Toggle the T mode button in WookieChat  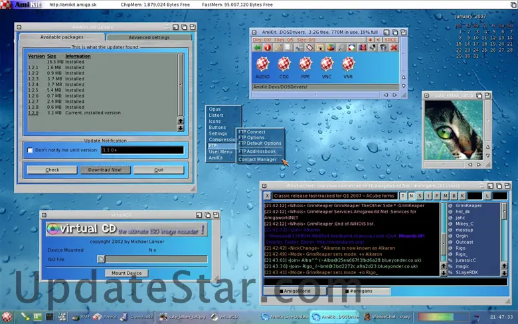402,196
